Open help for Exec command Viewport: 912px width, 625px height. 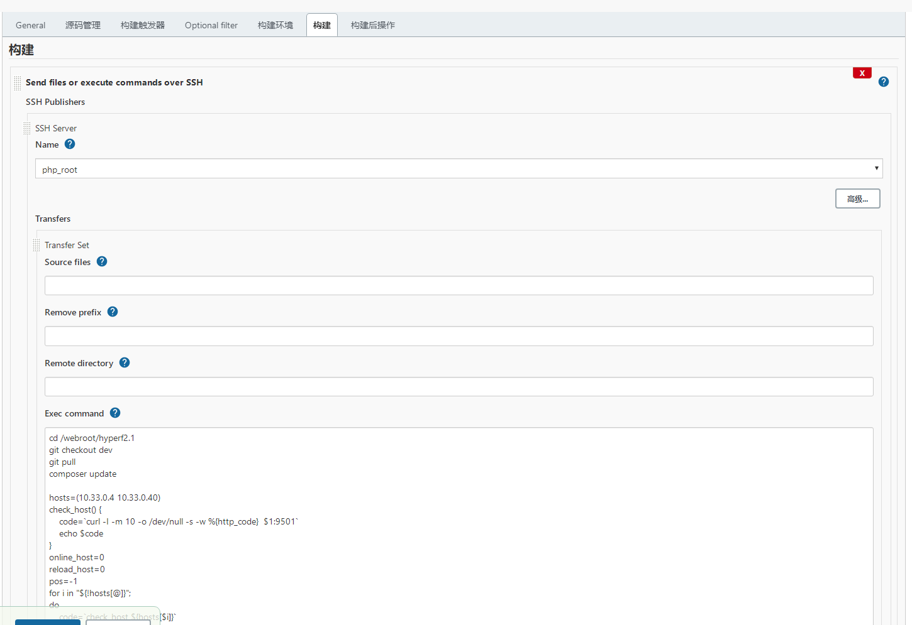[x=114, y=413]
